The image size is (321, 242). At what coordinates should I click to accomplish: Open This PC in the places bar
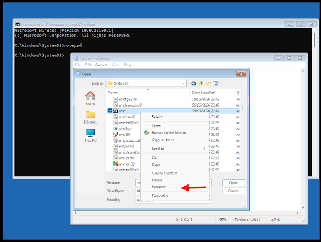[x=90, y=135]
